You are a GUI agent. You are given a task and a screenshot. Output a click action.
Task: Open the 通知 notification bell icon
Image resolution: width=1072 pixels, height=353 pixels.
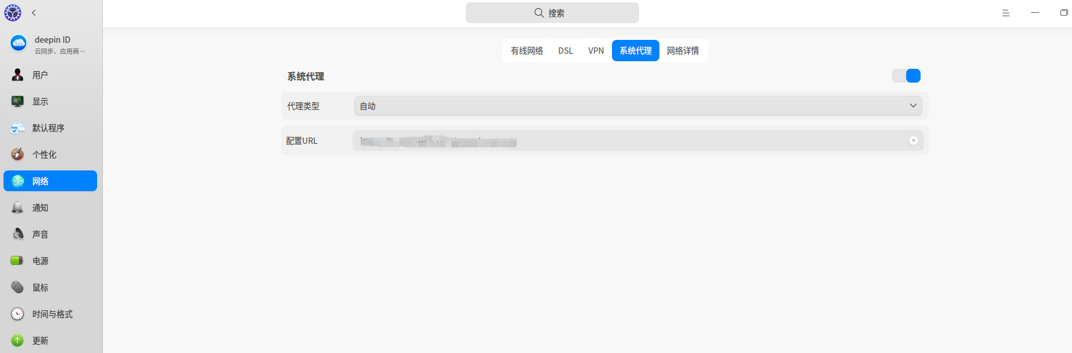pyautogui.click(x=18, y=208)
